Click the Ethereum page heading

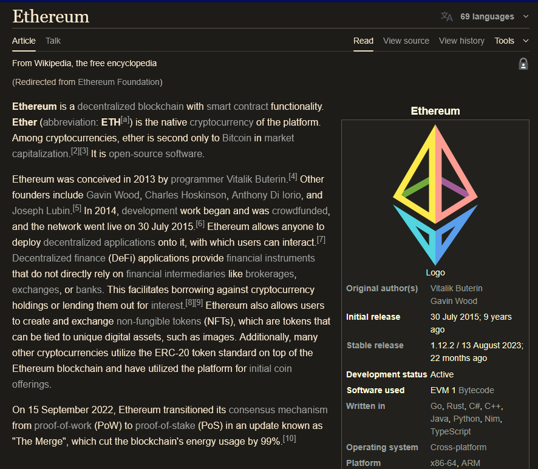[51, 16]
